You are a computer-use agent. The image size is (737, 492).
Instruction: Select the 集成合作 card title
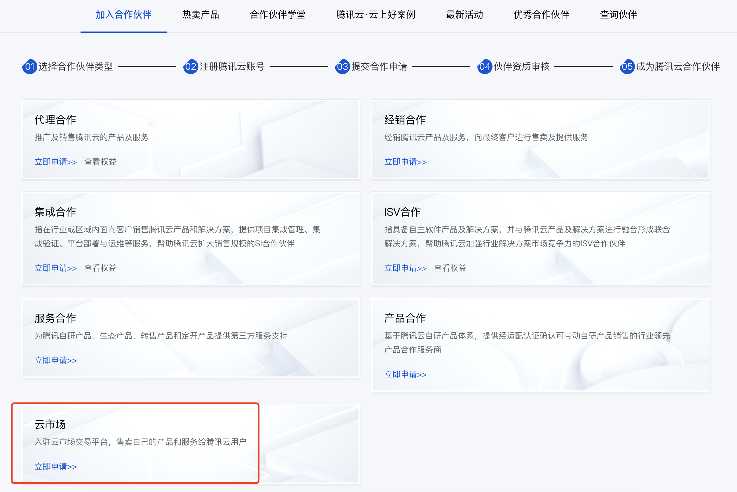(x=55, y=212)
